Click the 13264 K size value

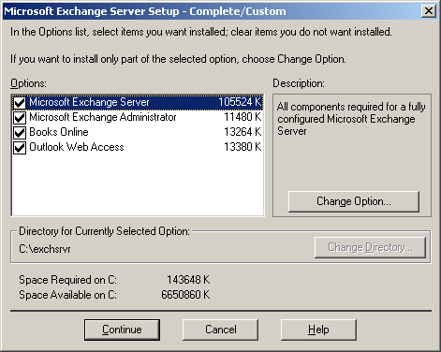243,132
